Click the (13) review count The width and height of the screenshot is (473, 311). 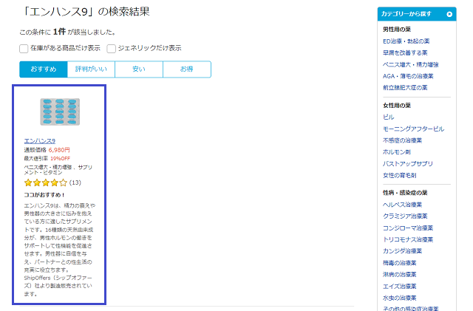pos(75,182)
